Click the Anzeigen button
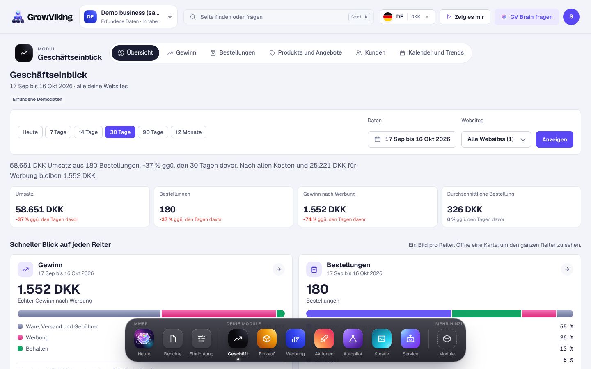591x369 pixels. pyautogui.click(x=554, y=139)
